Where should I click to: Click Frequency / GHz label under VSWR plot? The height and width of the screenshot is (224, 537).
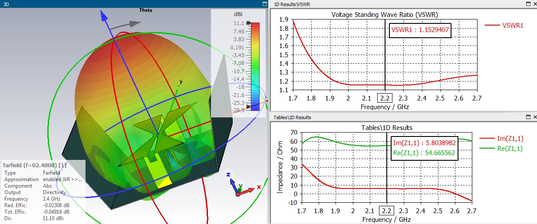385,107
